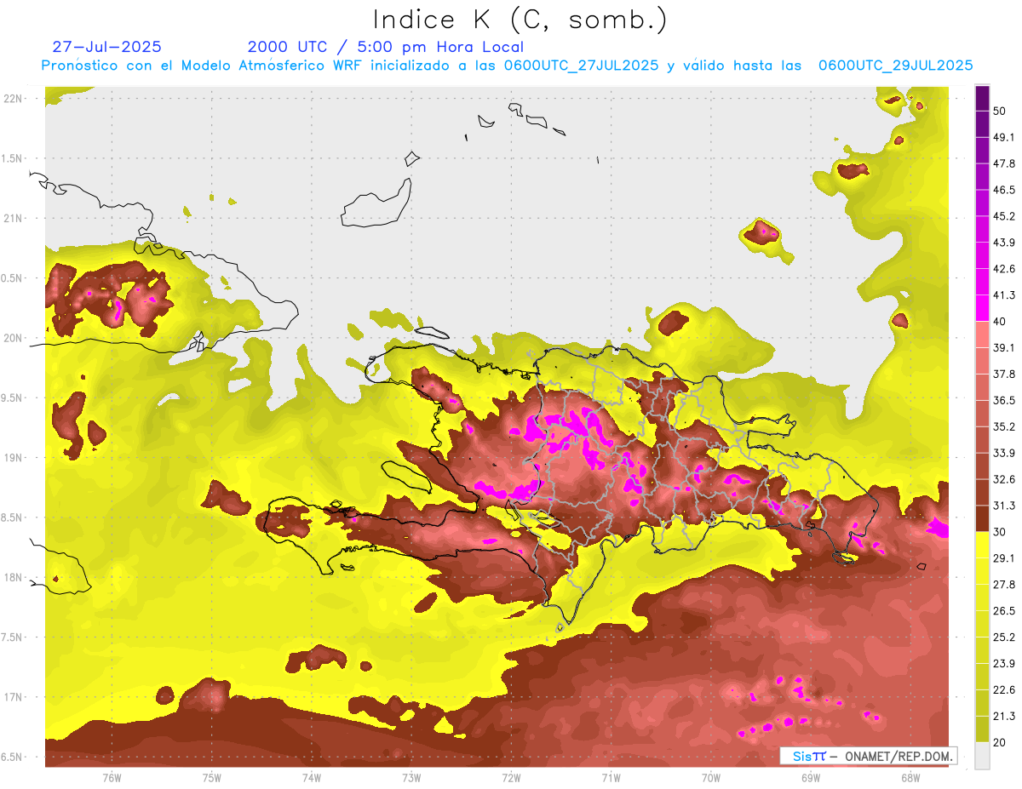The image size is (1022, 789).
Task: Click the '21N' latitude axis label
Action: pyautogui.click(x=14, y=219)
